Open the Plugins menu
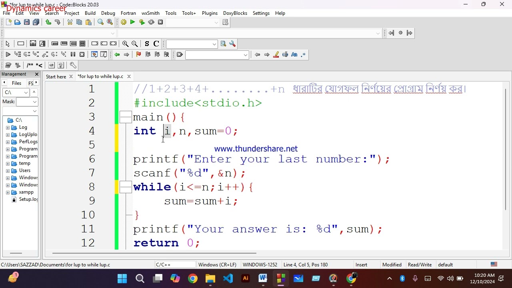The width and height of the screenshot is (512, 288). pos(210,13)
